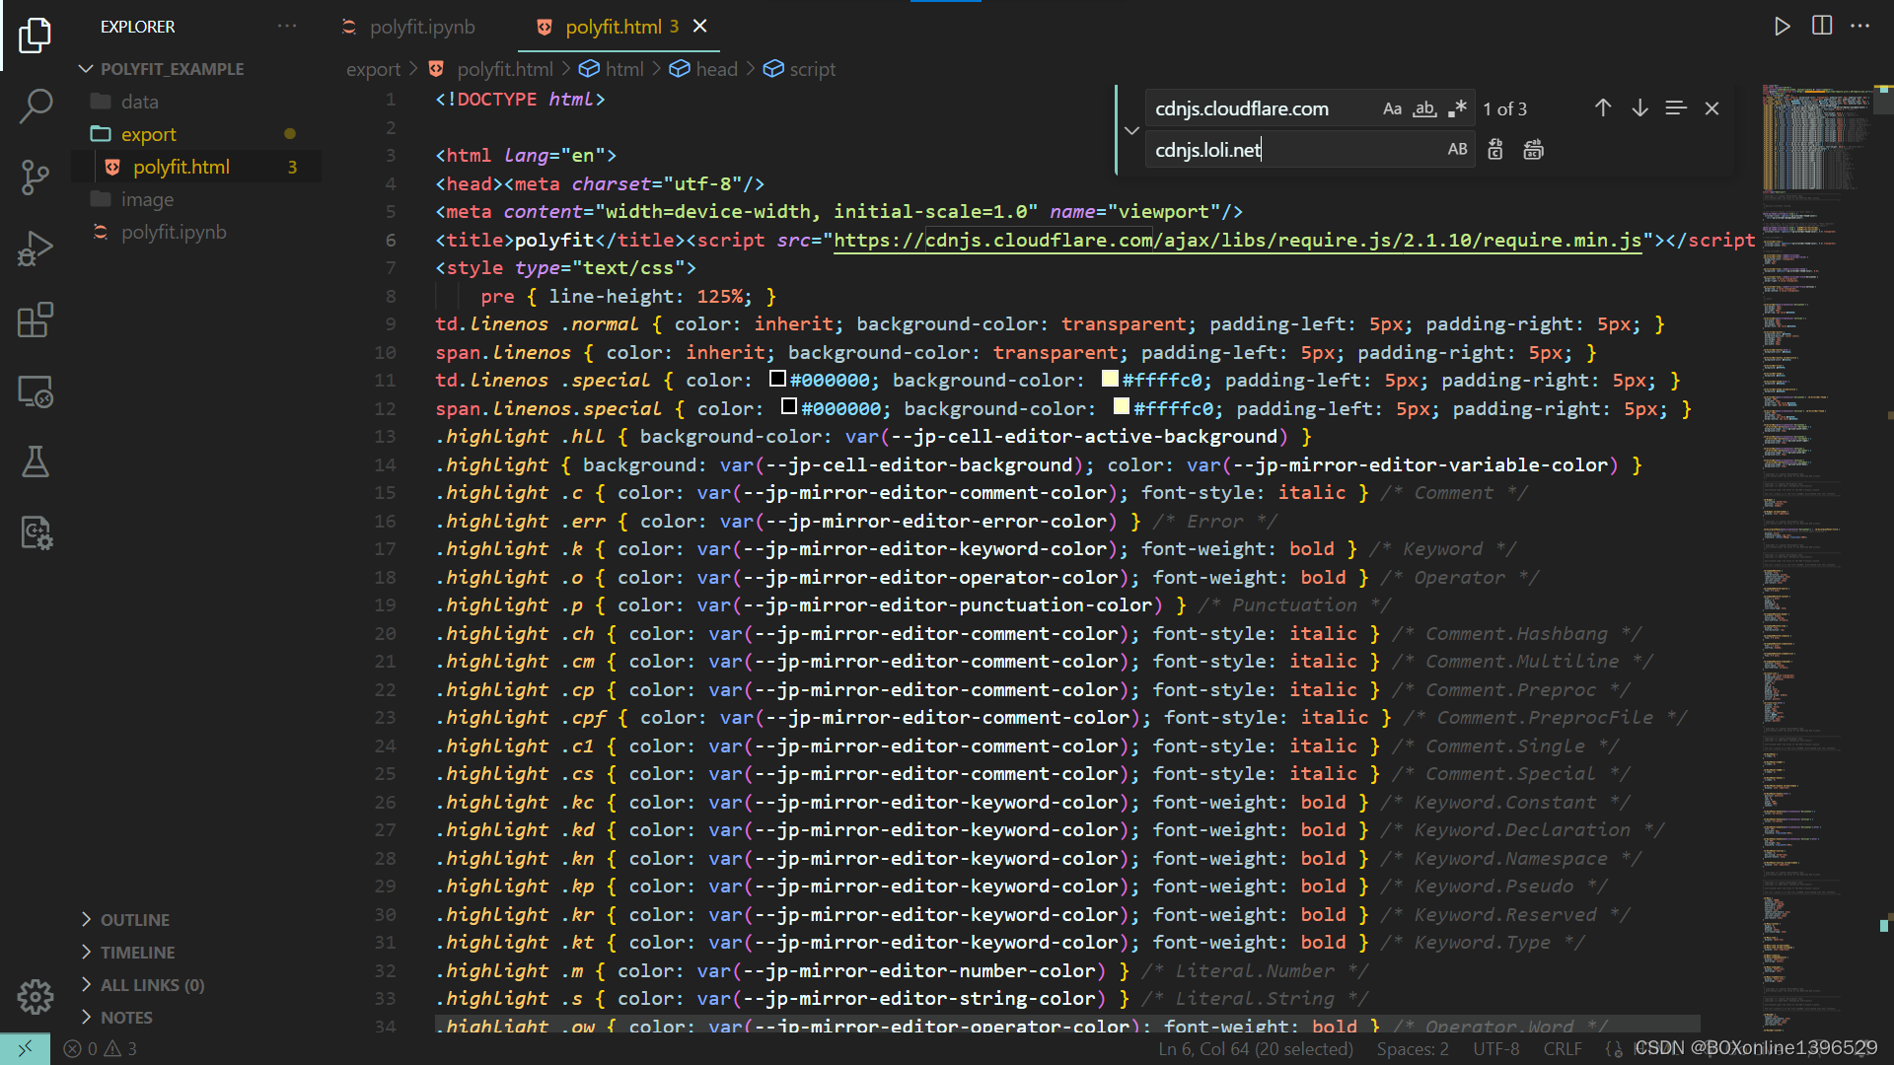This screenshot has height=1065, width=1894.
Task: Go to previous match arrow
Action: pyautogui.click(x=1603, y=108)
